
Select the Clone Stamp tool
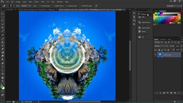tap(3, 42)
